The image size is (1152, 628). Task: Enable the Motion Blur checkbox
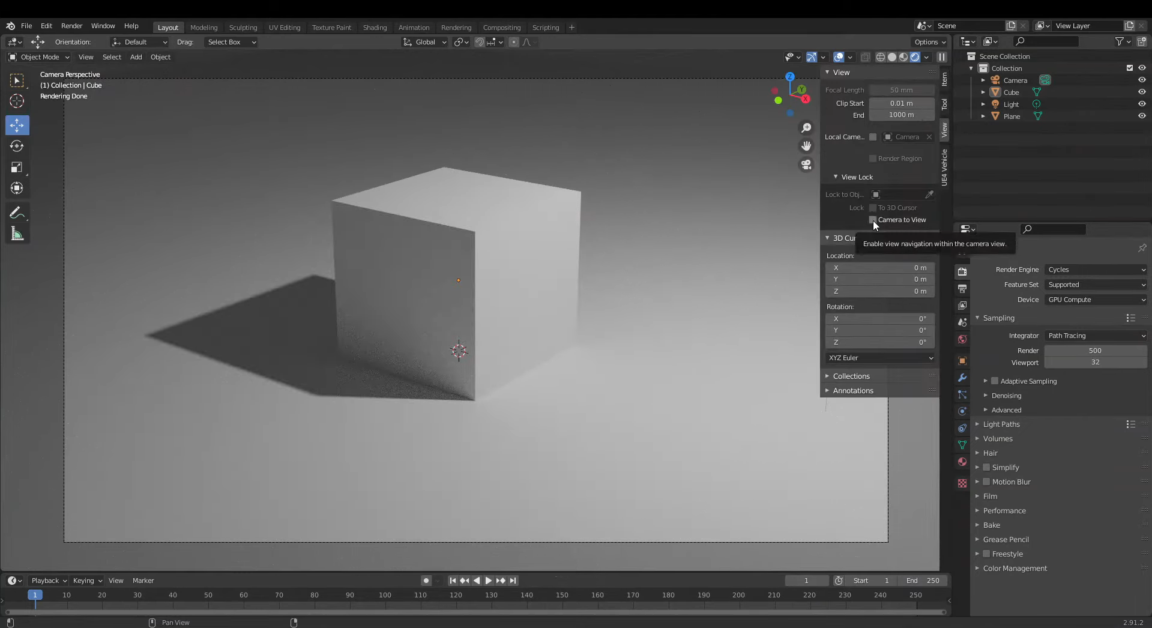[986, 482]
